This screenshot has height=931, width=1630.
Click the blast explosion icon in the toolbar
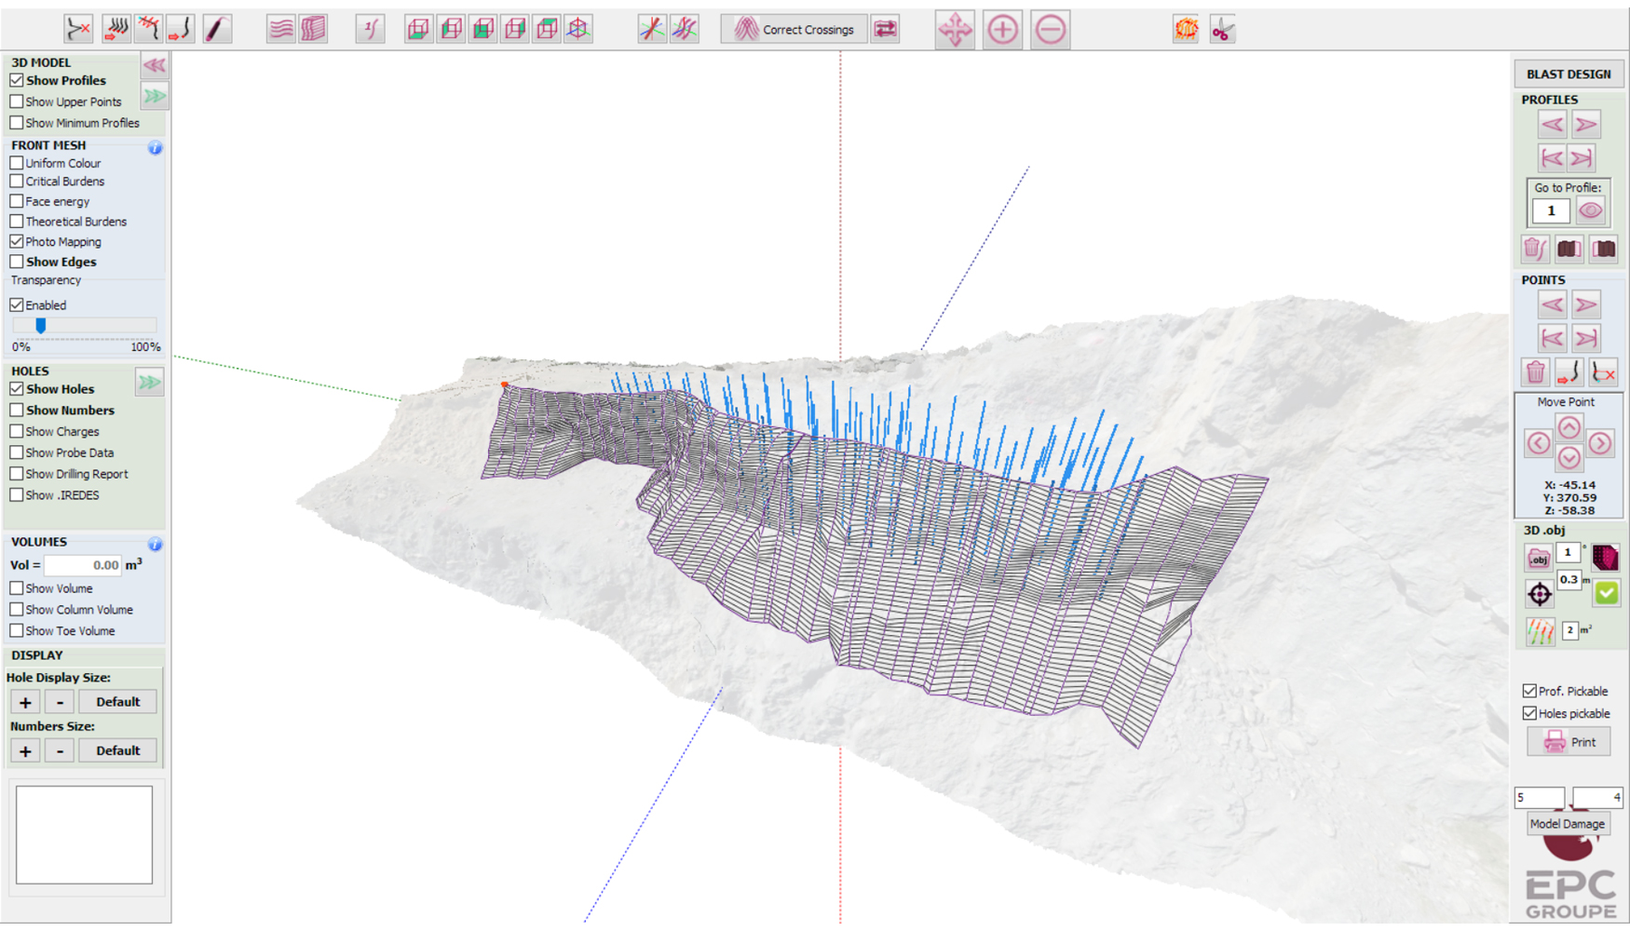(1186, 30)
